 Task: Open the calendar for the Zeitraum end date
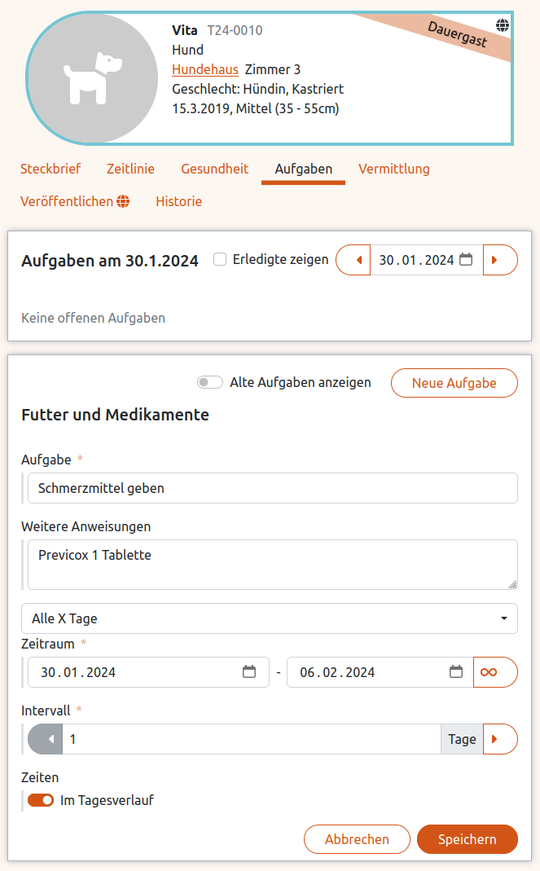[454, 671]
